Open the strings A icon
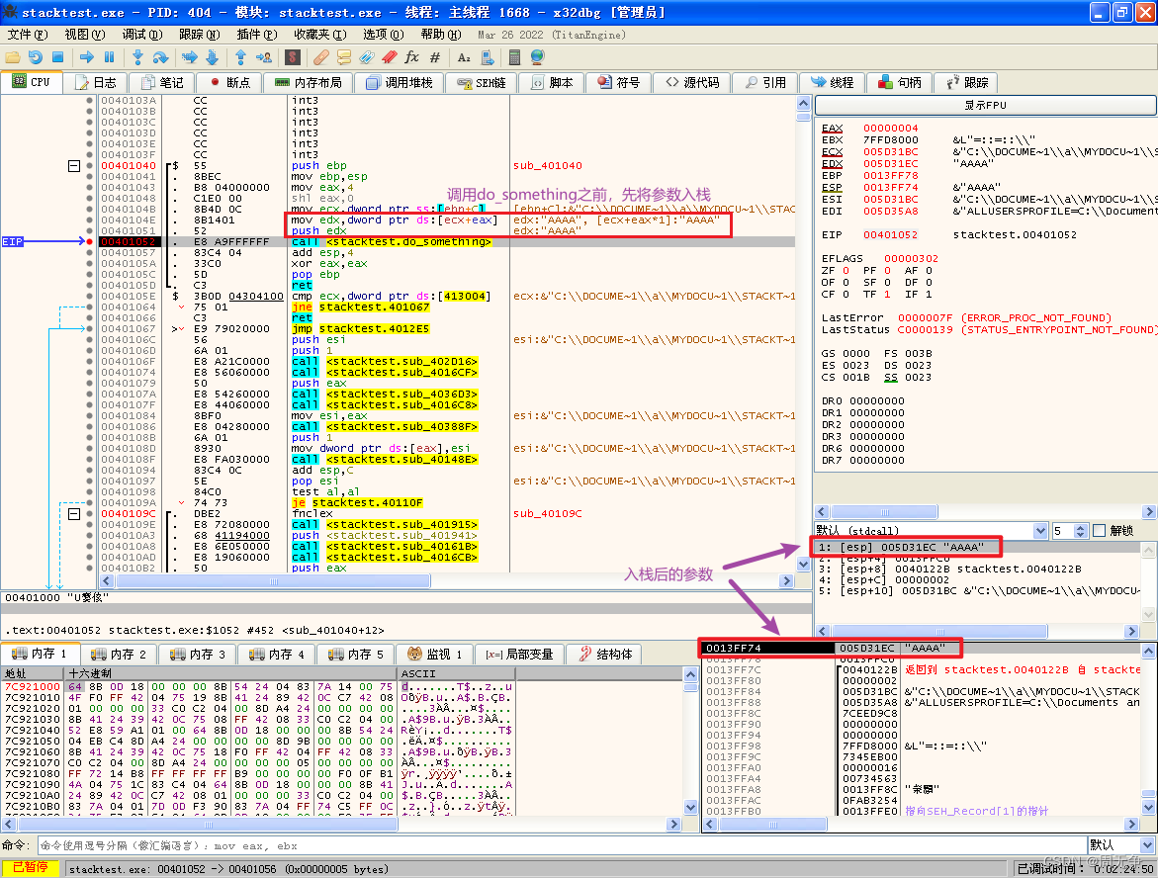The image size is (1158, 878). click(x=464, y=57)
